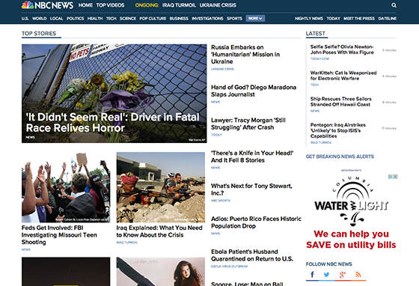Open the search magnifier icon

pyautogui.click(x=394, y=5)
